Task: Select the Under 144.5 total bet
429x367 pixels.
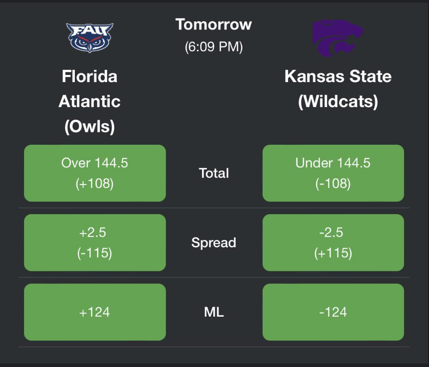Action: point(333,173)
